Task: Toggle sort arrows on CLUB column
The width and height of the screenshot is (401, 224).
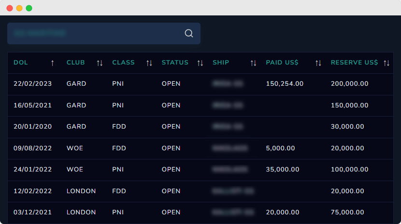Action: pyautogui.click(x=100, y=63)
